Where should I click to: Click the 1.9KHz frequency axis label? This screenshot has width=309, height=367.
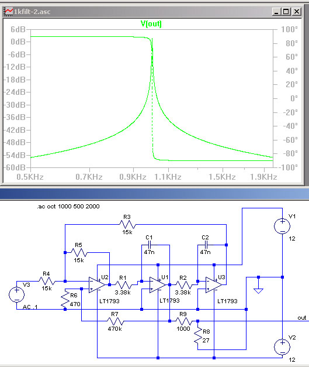263,177
